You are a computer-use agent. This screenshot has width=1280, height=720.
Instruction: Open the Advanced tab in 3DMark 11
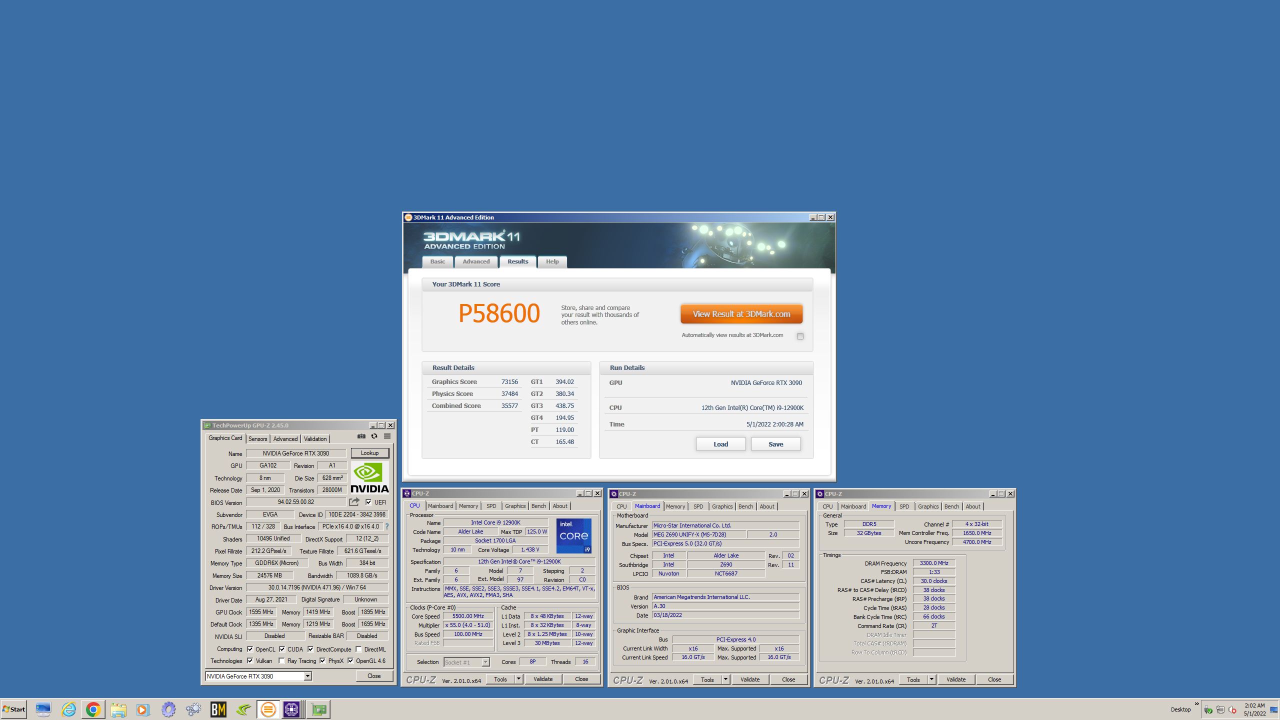[476, 261]
